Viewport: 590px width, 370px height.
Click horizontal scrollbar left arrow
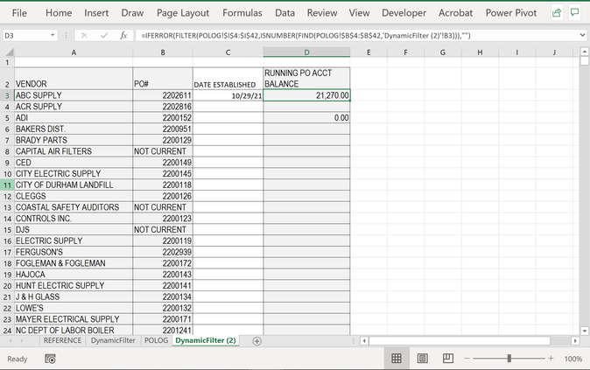click(x=364, y=341)
